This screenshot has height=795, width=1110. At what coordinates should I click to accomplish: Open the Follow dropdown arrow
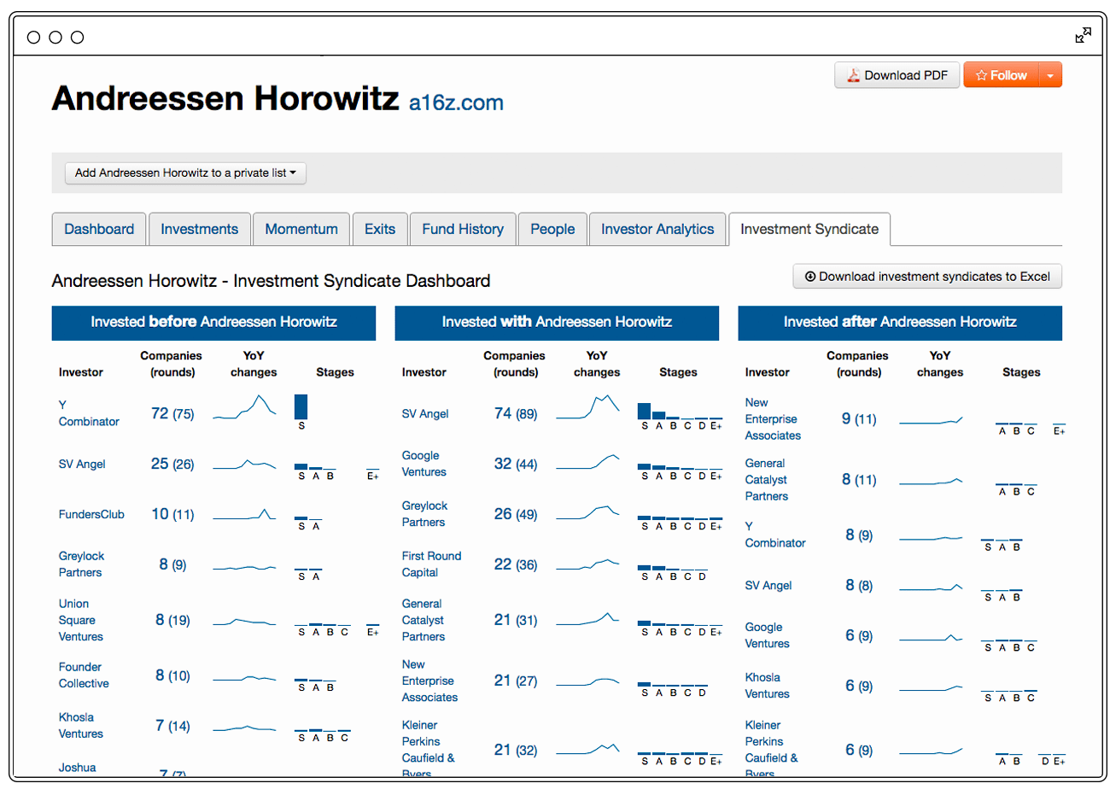pyautogui.click(x=1050, y=75)
